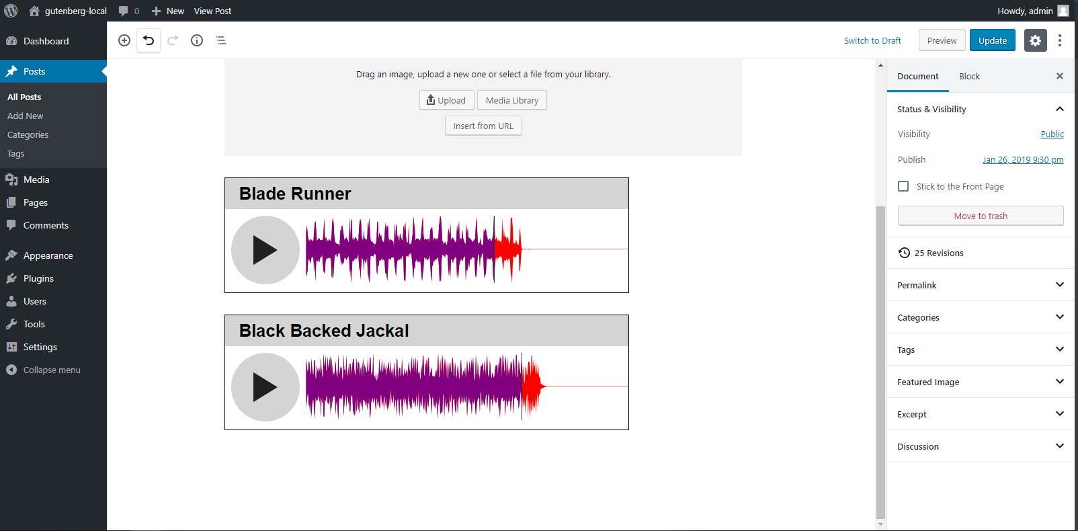
Task: Play the Black Backed Jackal audio
Action: click(x=265, y=387)
